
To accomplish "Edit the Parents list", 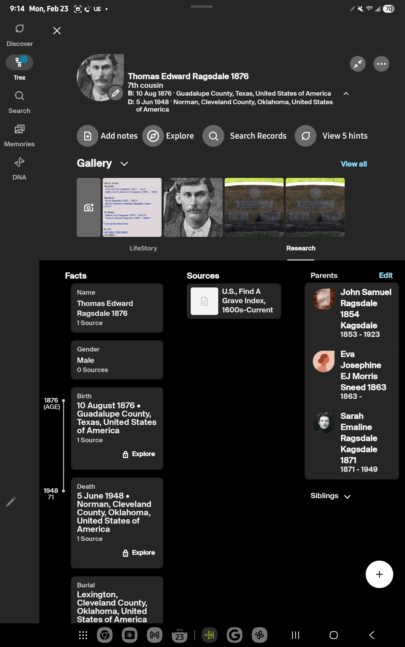I will [386, 275].
